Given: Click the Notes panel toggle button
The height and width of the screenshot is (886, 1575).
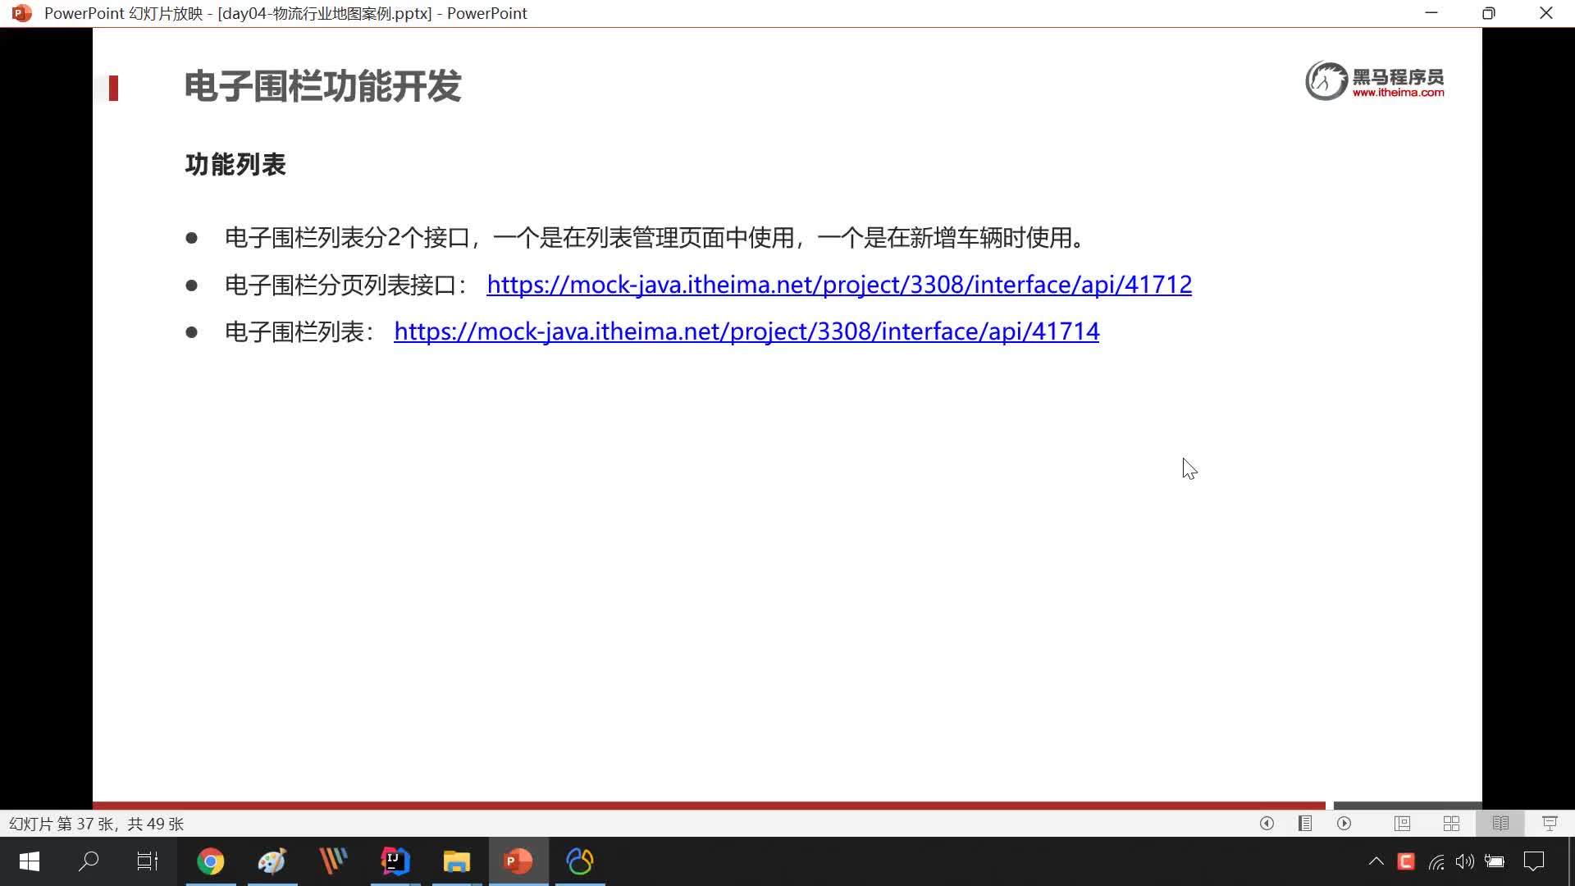Looking at the screenshot, I should click(1306, 824).
